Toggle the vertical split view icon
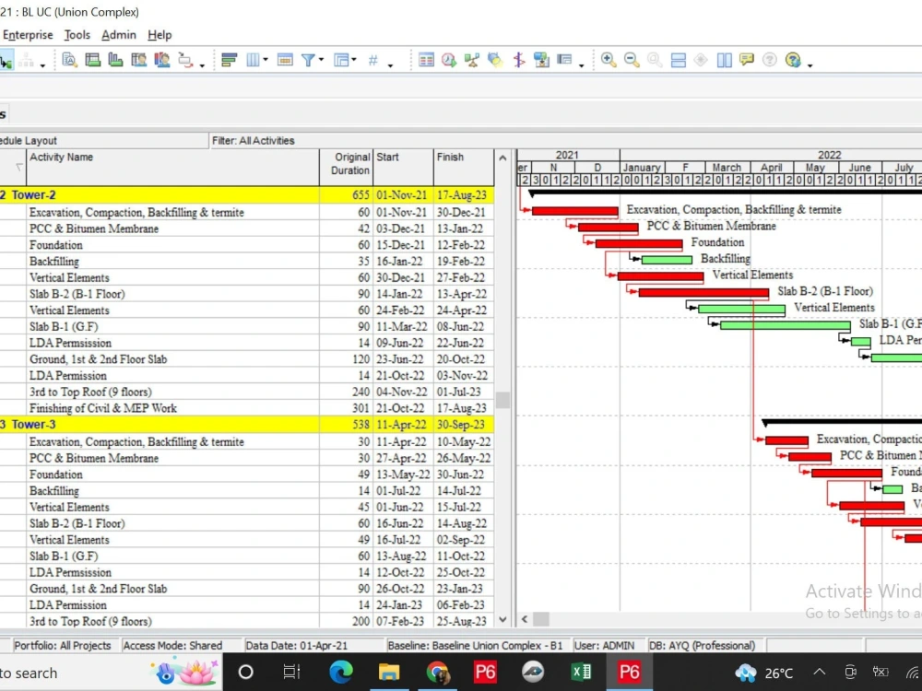Image resolution: width=922 pixels, height=691 pixels. [x=724, y=59]
